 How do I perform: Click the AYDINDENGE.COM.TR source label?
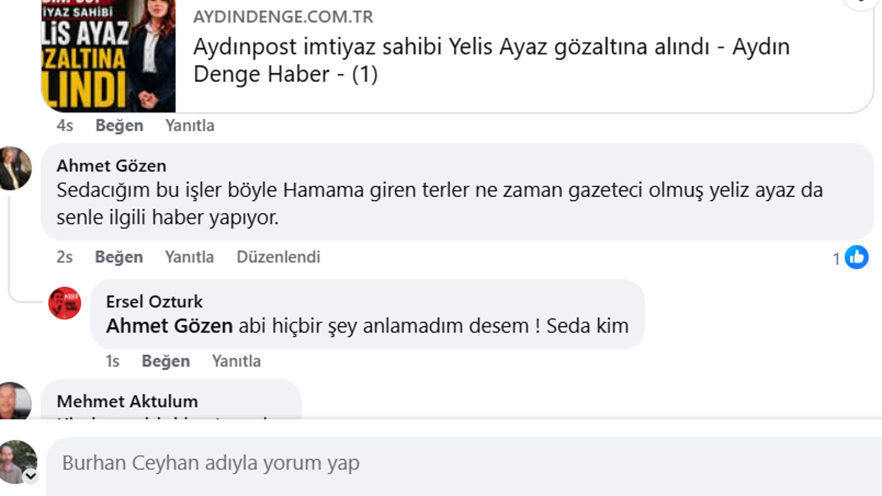pos(283,17)
